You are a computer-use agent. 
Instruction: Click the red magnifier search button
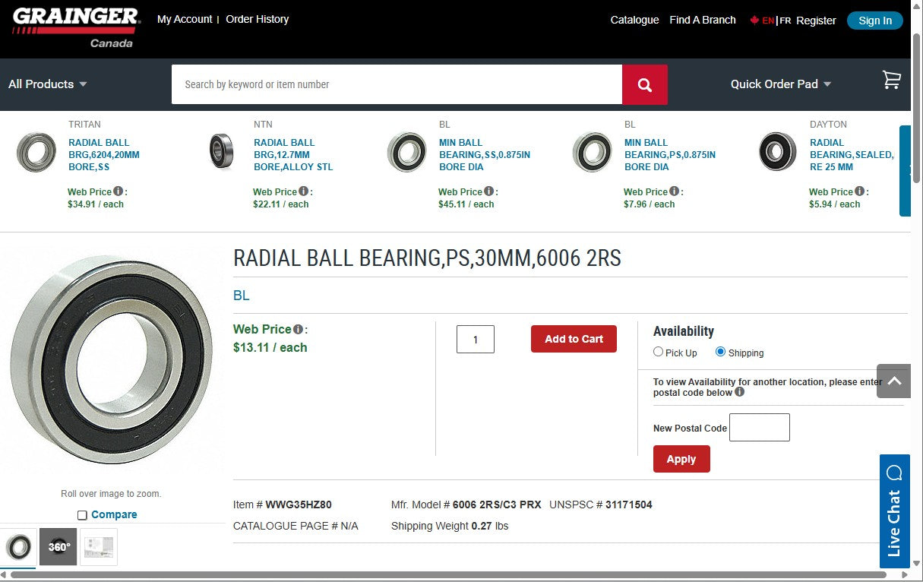pos(645,84)
